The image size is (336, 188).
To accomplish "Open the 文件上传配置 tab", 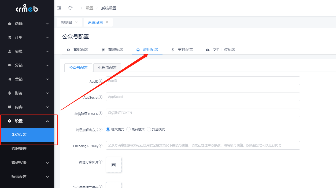I will click(x=220, y=50).
